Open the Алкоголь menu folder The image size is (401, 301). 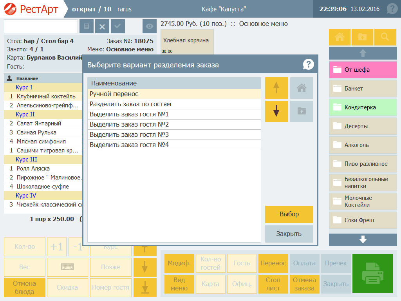363,145
